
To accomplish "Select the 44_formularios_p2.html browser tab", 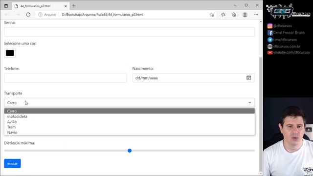I will pyautogui.click(x=41, y=6).
